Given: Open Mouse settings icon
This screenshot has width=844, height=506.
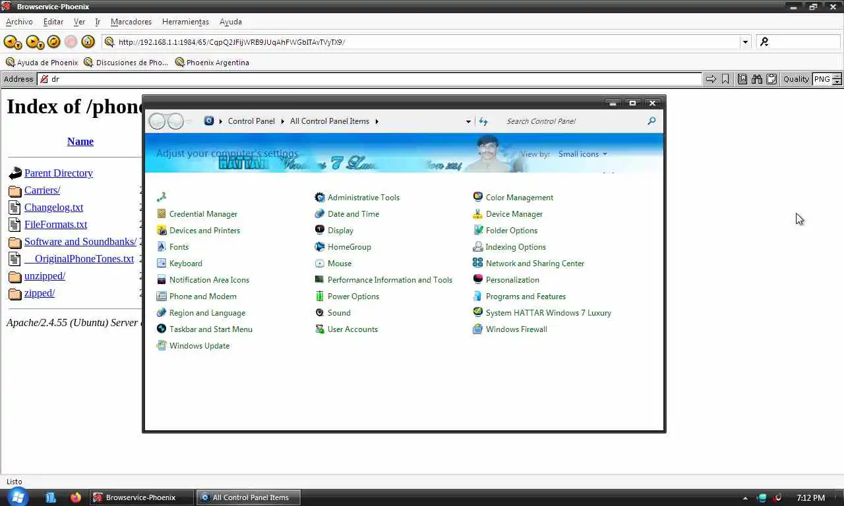Looking at the screenshot, I should pos(320,264).
